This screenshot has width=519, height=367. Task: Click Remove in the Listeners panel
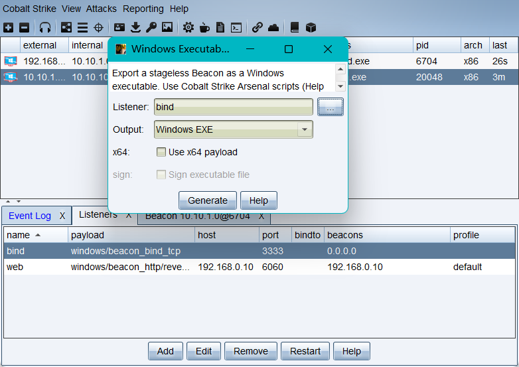point(251,351)
